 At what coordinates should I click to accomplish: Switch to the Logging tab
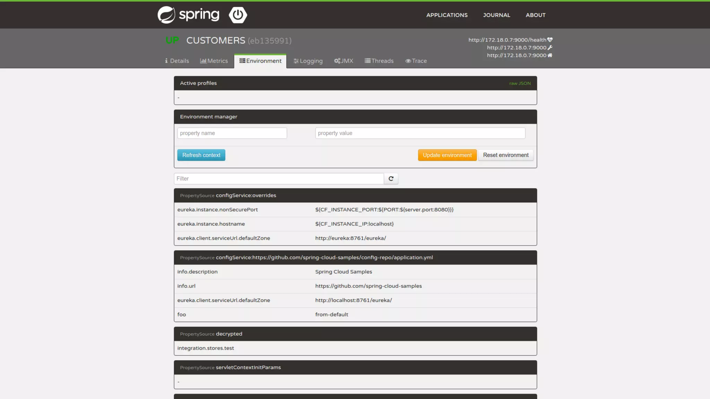pyautogui.click(x=308, y=61)
